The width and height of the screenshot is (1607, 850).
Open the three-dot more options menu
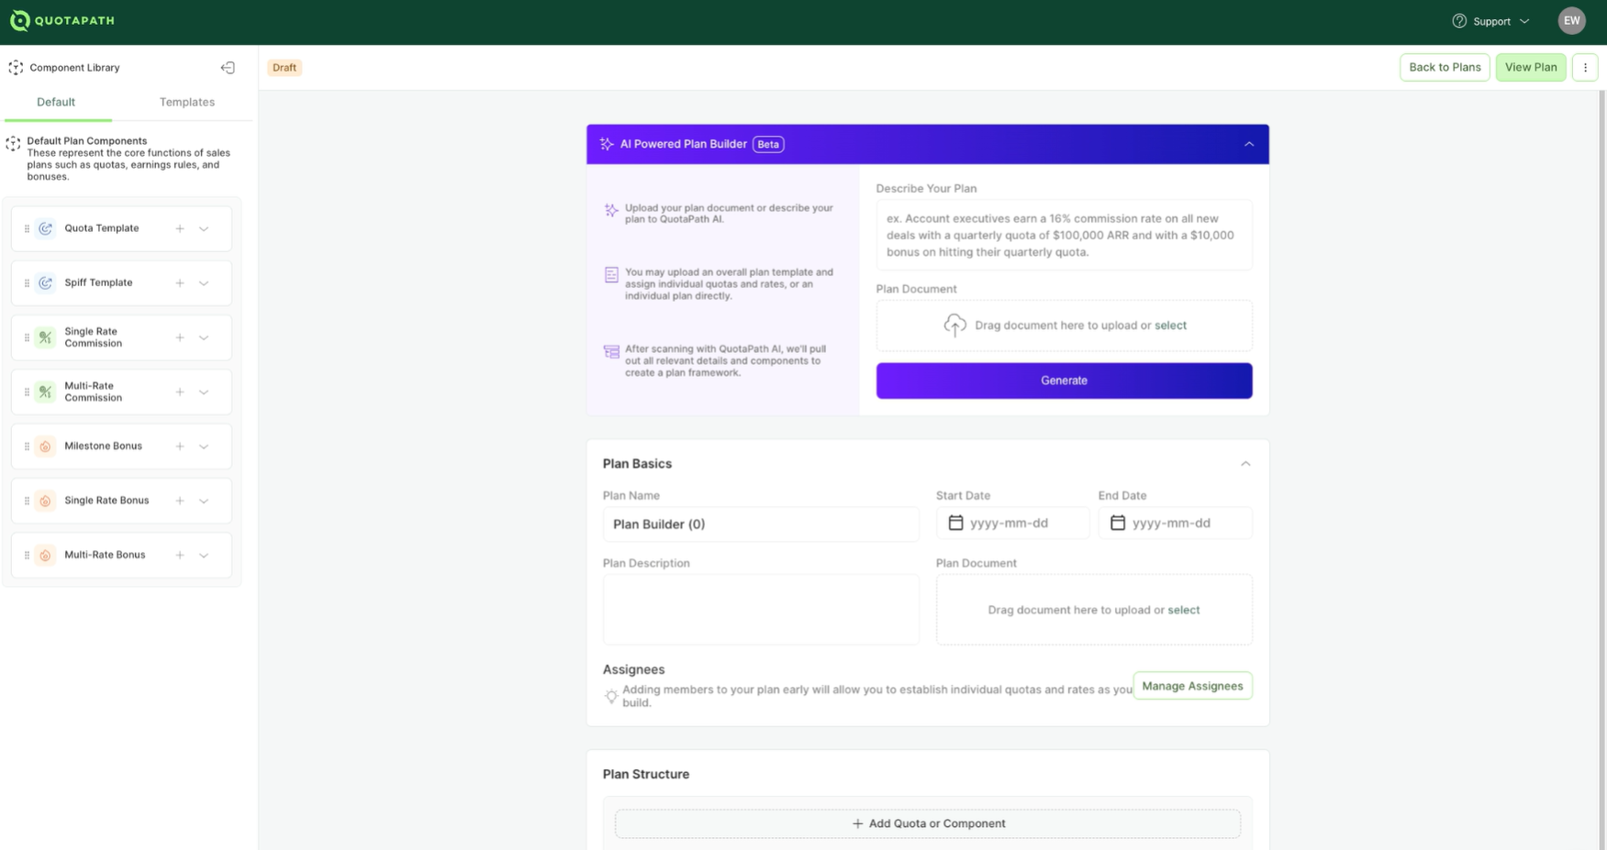1585,68
